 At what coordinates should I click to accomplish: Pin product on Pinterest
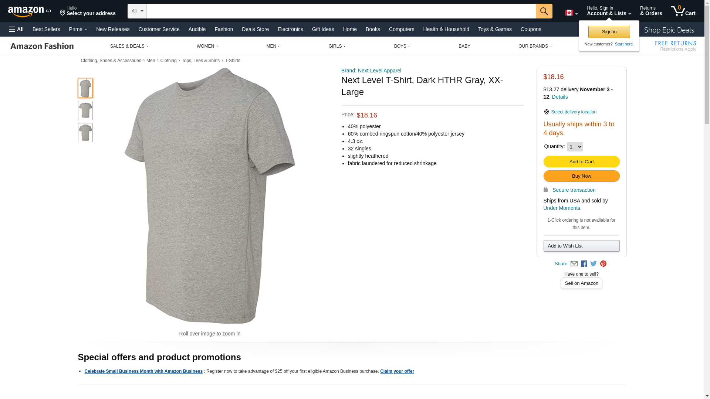point(603,264)
